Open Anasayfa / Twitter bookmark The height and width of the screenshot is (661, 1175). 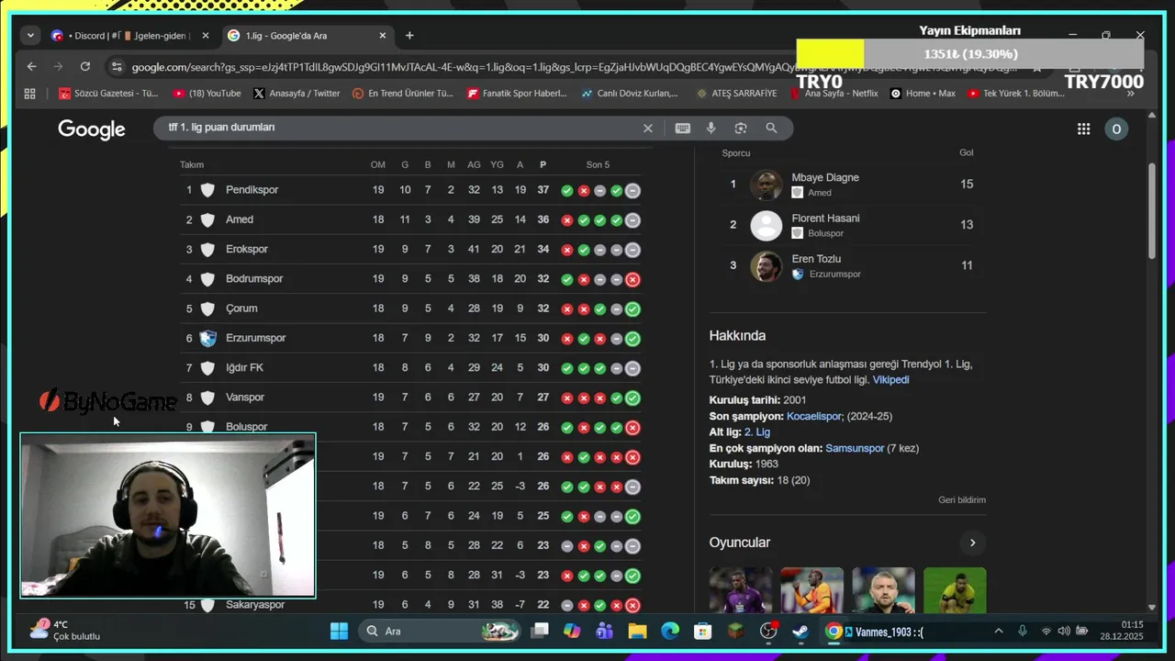[297, 94]
